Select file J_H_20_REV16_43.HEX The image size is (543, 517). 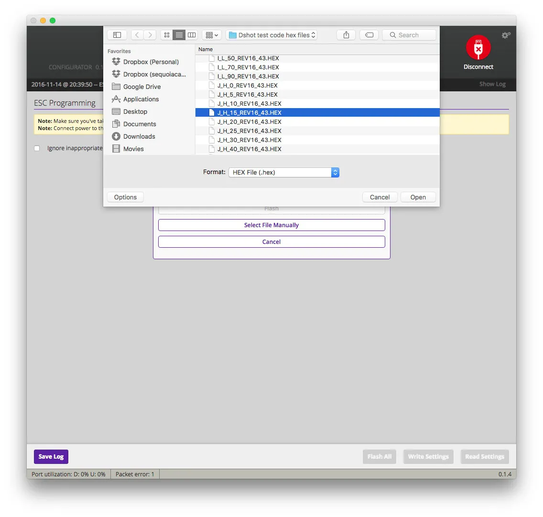249,122
